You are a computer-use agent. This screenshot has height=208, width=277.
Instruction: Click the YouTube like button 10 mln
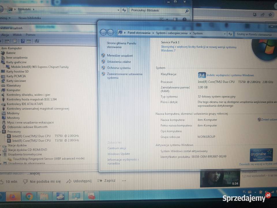pyautogui.click(x=9, y=182)
